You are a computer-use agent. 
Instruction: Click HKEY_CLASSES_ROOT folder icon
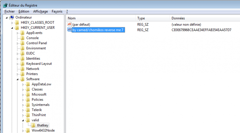click(17, 23)
